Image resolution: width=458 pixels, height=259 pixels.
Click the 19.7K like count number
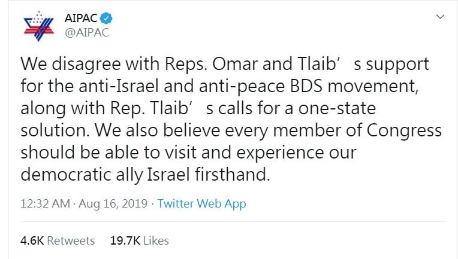tap(125, 240)
